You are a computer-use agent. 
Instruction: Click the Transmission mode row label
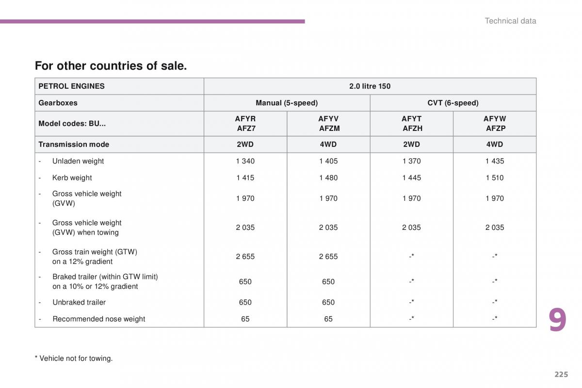[74, 145]
